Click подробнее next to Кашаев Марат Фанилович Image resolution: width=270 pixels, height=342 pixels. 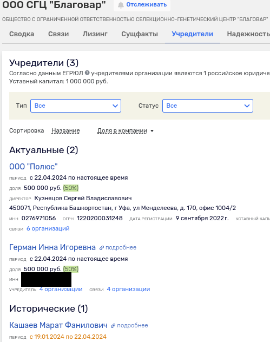(x=133, y=325)
